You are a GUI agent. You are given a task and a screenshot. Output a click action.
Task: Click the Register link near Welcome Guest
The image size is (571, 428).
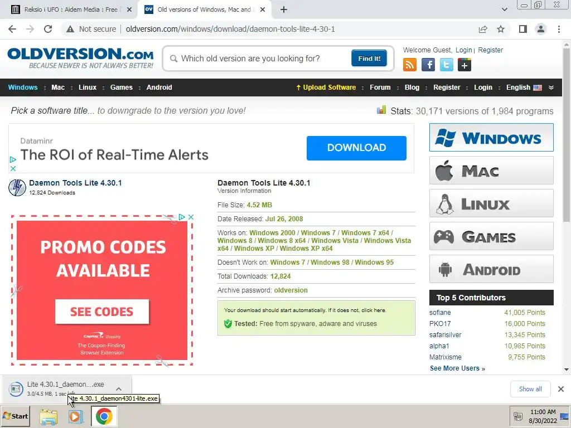490,50
